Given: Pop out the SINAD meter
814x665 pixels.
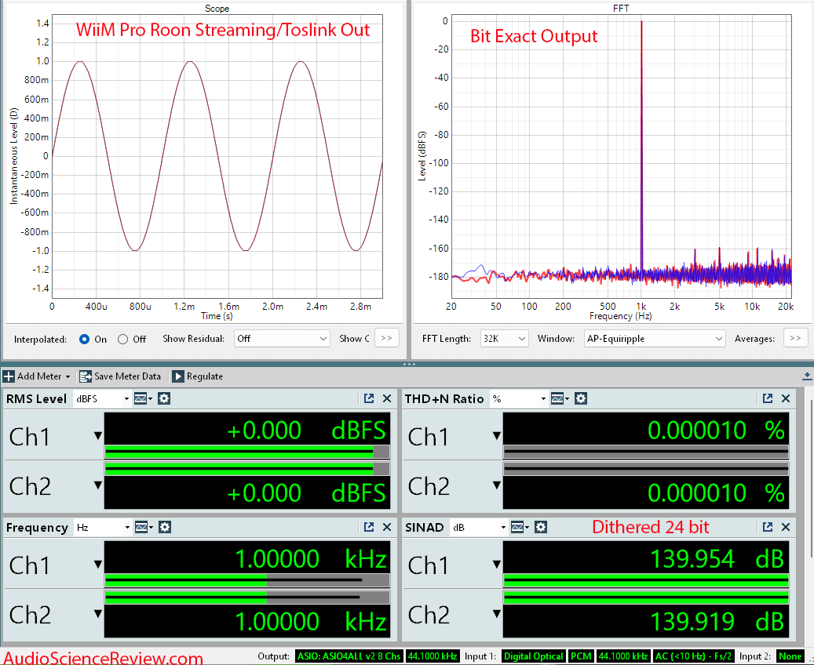Looking at the screenshot, I should click(x=767, y=527).
